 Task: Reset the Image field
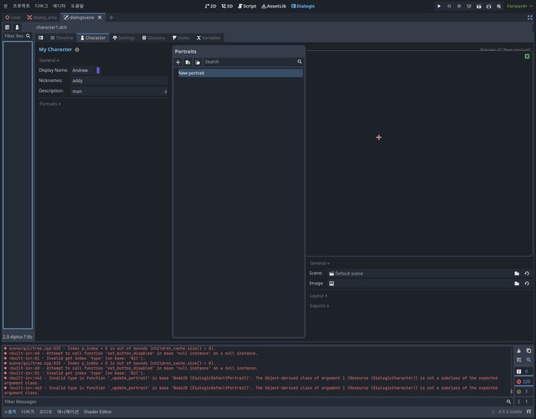(527, 284)
